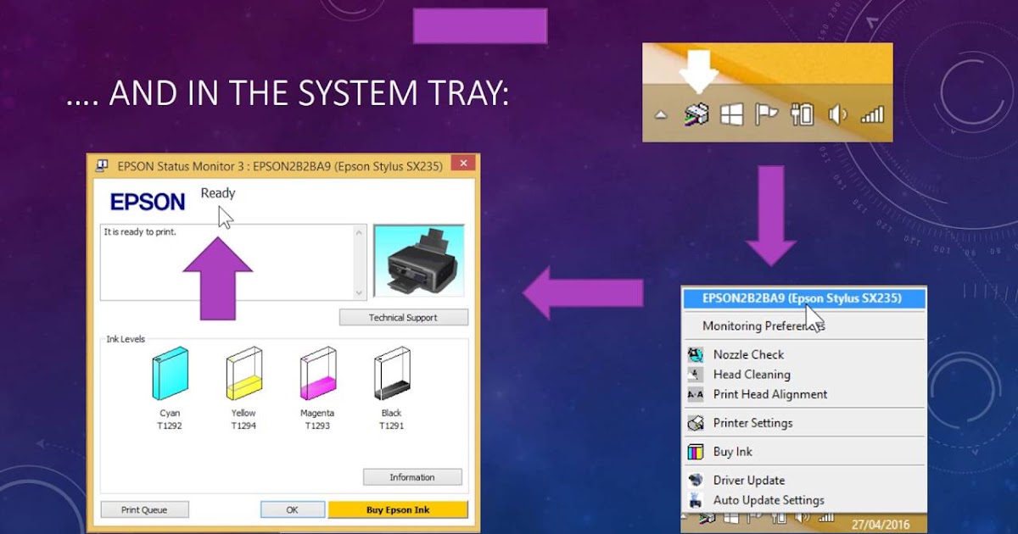Click the Driver Update icon
Viewport: 1018px width, 534px height.
pyautogui.click(x=696, y=480)
